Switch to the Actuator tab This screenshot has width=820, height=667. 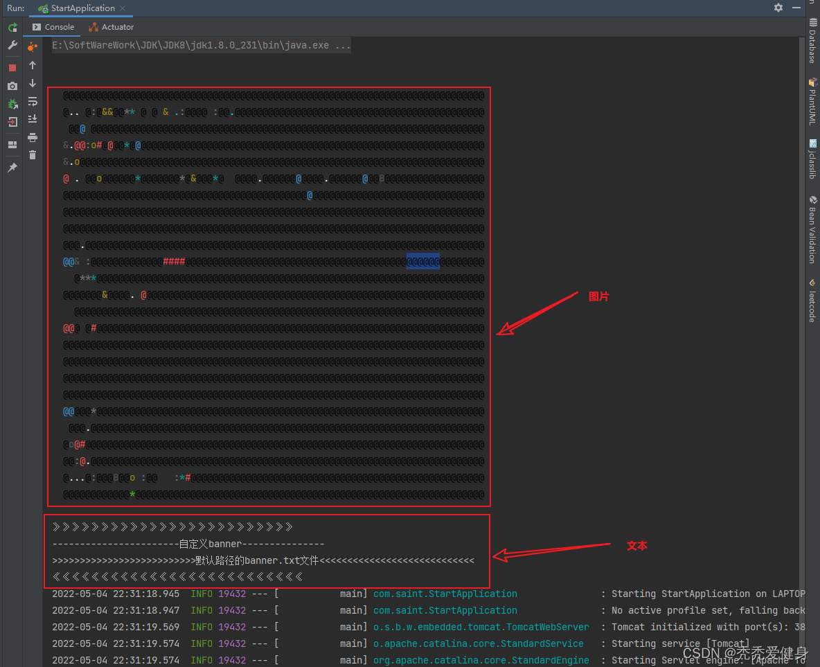(112, 27)
